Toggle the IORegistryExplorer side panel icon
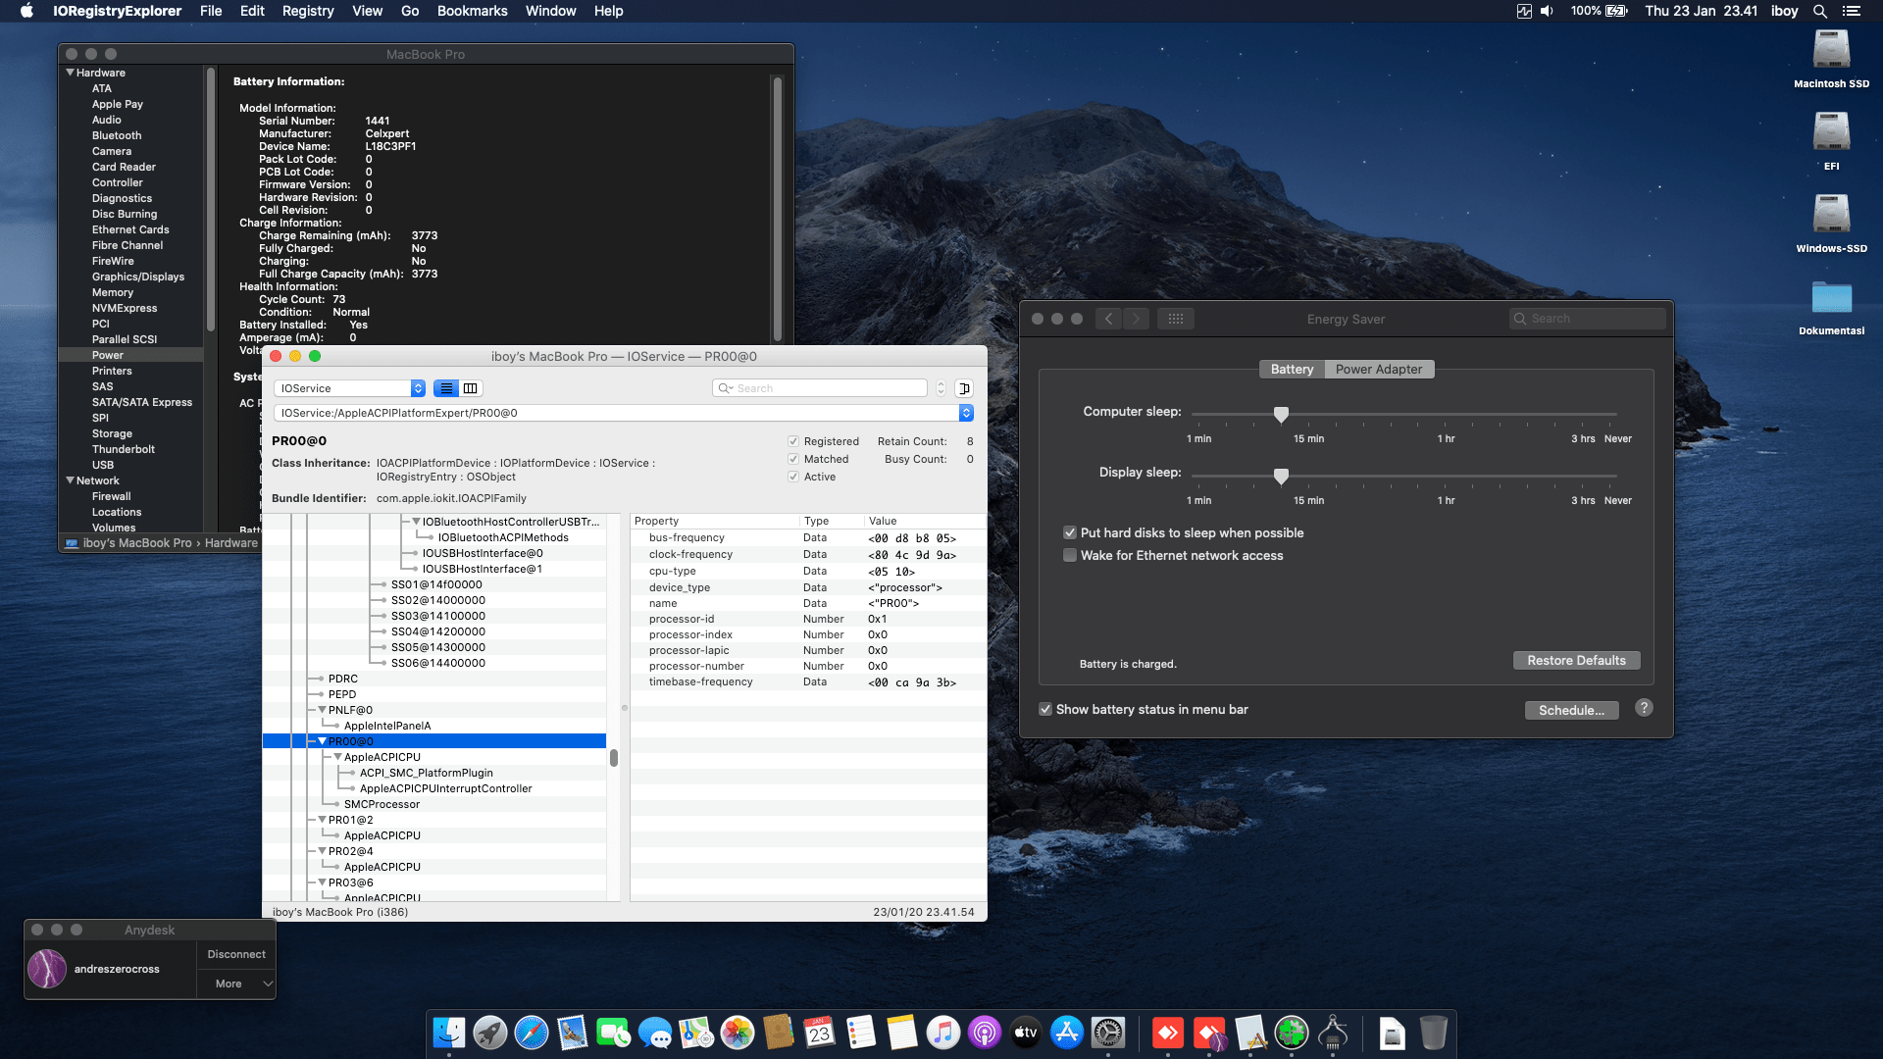 (x=964, y=388)
